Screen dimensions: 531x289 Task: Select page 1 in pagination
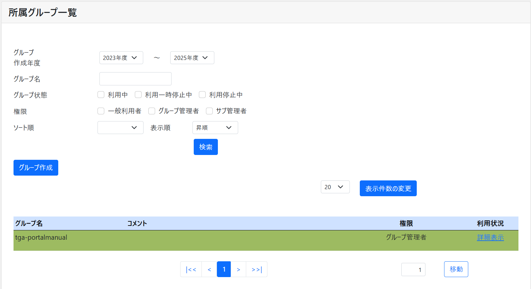point(224,269)
